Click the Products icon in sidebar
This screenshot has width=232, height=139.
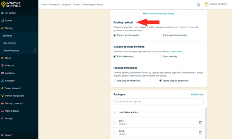tap(2, 66)
